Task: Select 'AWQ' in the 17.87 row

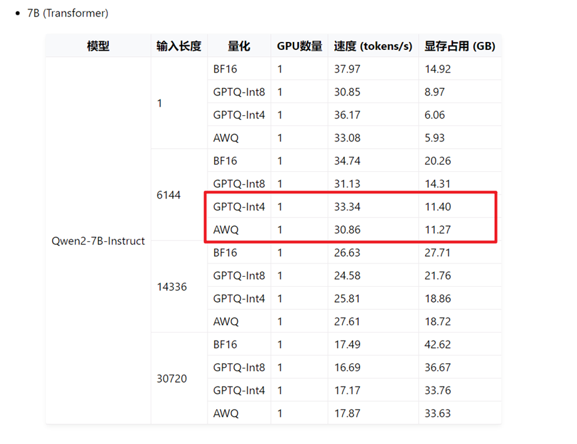Action: coord(225,413)
